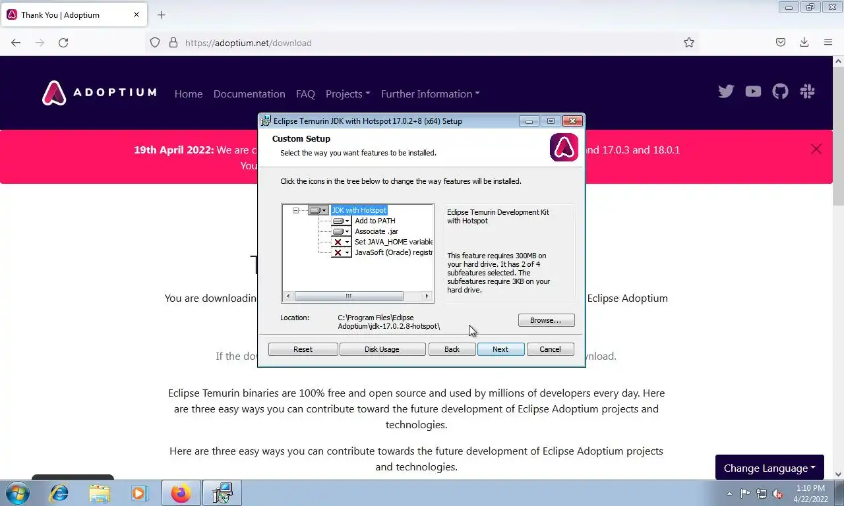844x506 pixels.
Task: Open the Firefox downloads panel
Action: pyautogui.click(x=804, y=42)
